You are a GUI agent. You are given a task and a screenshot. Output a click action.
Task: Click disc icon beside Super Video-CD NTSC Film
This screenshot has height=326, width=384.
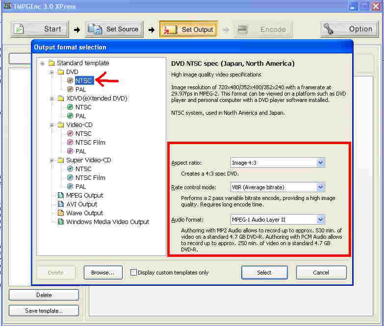tap(70, 177)
